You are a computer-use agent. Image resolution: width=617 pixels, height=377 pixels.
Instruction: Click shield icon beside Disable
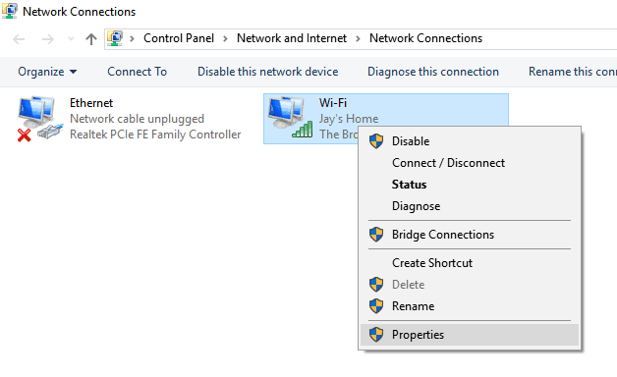(376, 140)
